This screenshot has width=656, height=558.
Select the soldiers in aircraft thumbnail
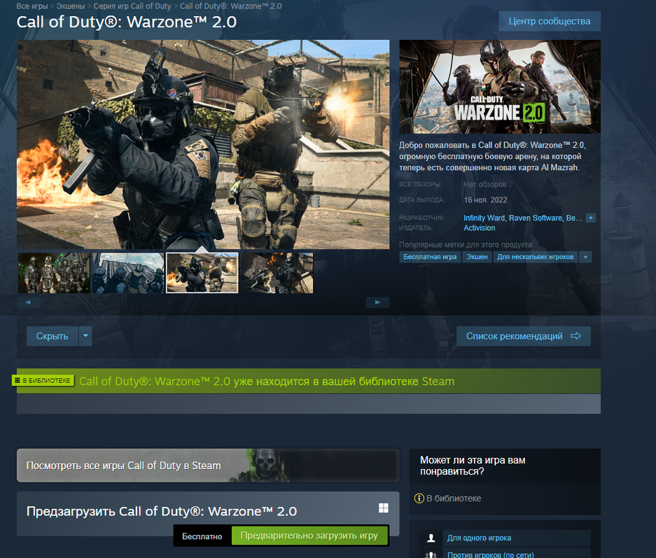click(128, 273)
